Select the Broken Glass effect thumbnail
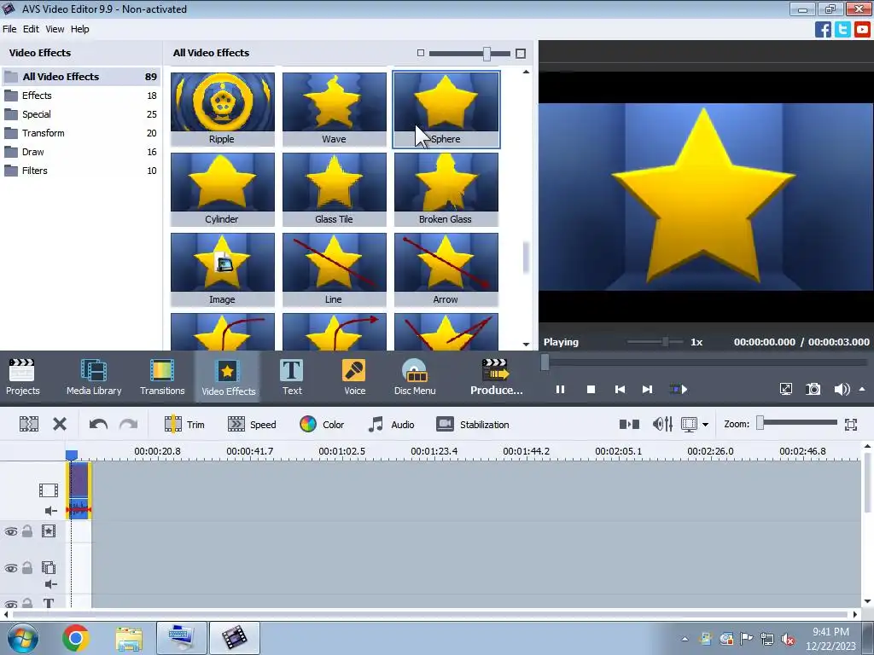The height and width of the screenshot is (655, 874). pos(446,189)
